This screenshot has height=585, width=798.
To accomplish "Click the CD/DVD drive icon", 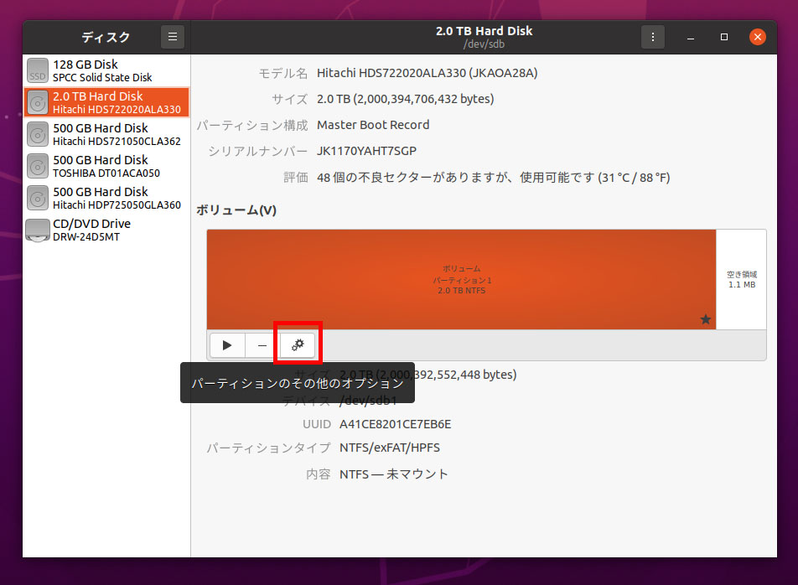I will [38, 230].
